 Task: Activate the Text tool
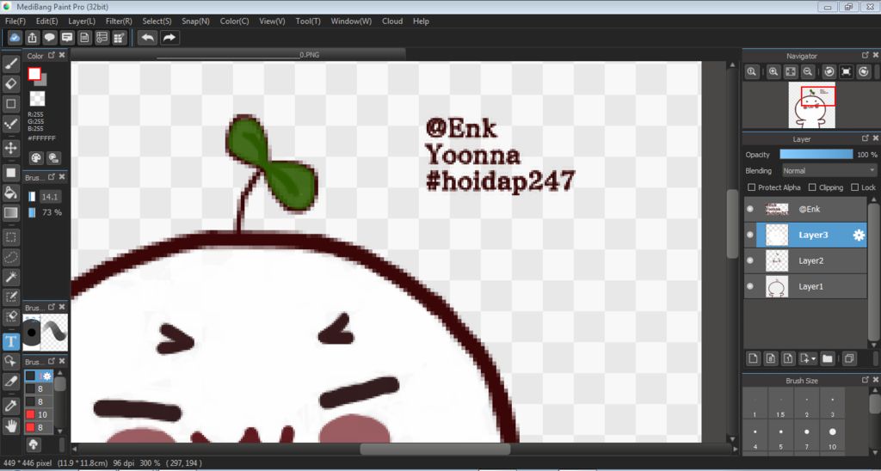pos(10,341)
